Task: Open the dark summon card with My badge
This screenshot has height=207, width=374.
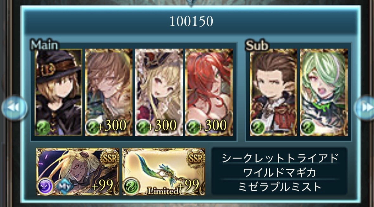Action: pos(78,172)
